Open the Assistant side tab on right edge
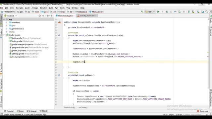This screenshot has width=212, height=119. (211, 31)
